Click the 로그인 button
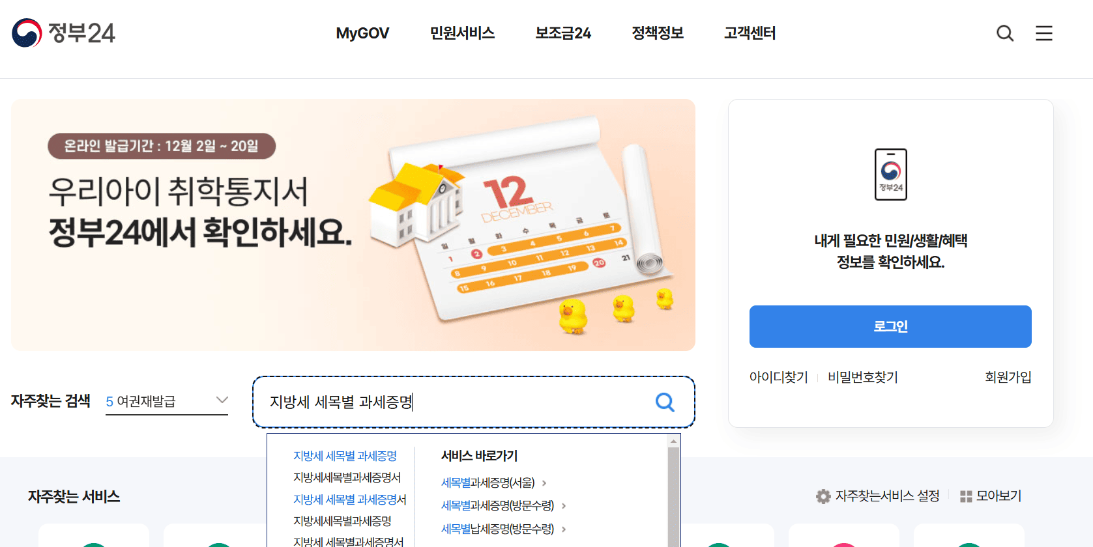The image size is (1093, 547). [890, 326]
